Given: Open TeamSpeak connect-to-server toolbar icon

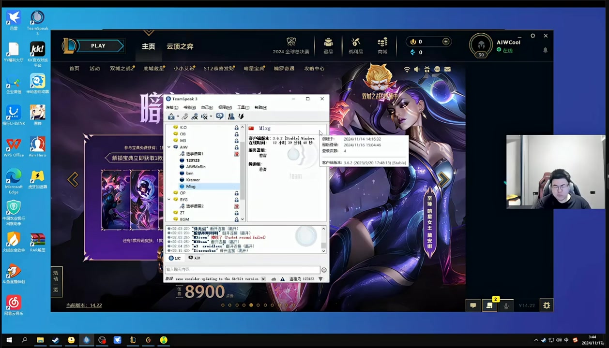Looking at the screenshot, I should pyautogui.click(x=171, y=116).
